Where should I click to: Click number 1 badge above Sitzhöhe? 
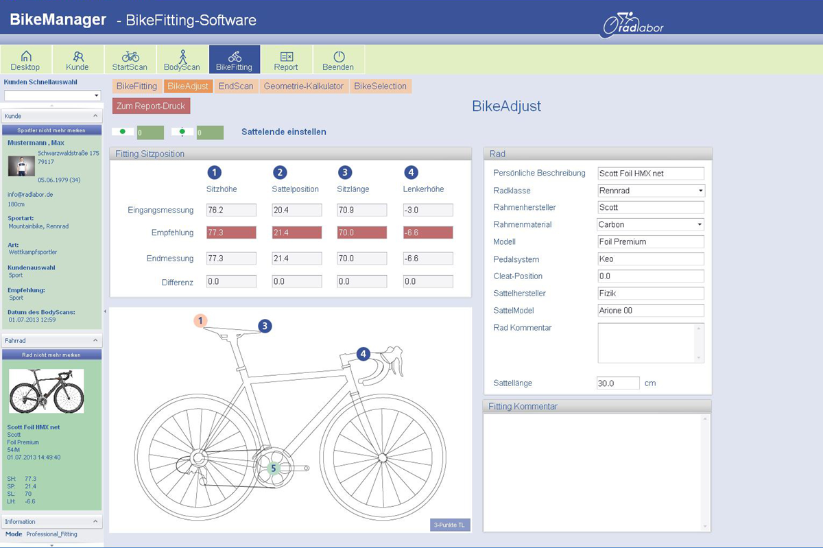(x=214, y=172)
